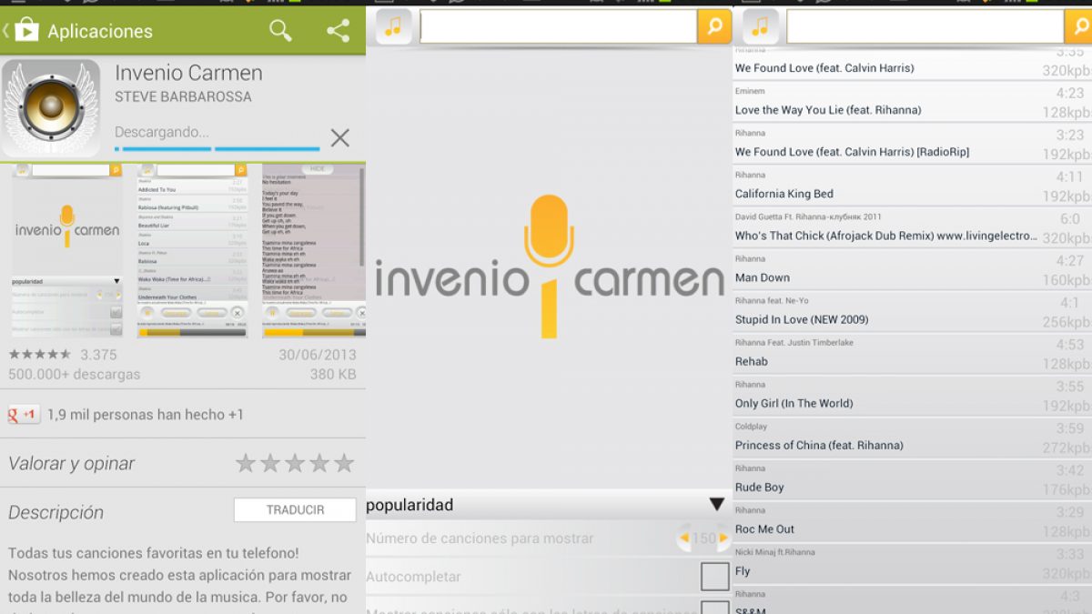Tap the Descripción heading
The height and width of the screenshot is (614, 1092).
click(x=56, y=512)
